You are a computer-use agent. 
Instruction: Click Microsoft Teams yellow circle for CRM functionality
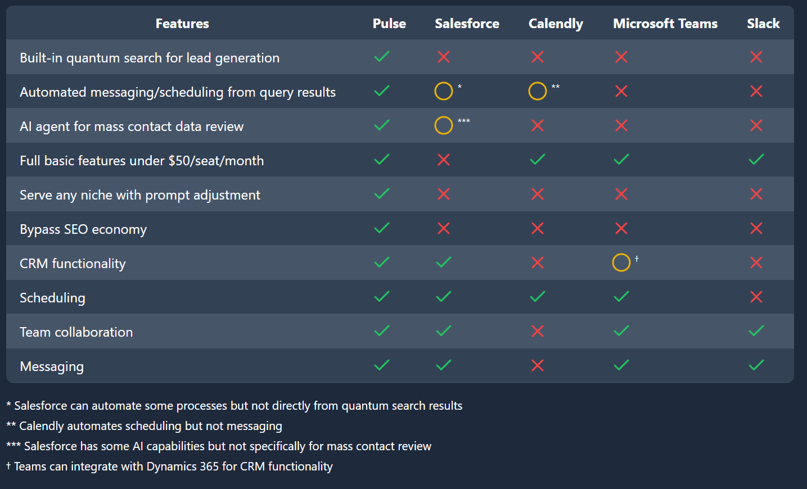tap(621, 262)
